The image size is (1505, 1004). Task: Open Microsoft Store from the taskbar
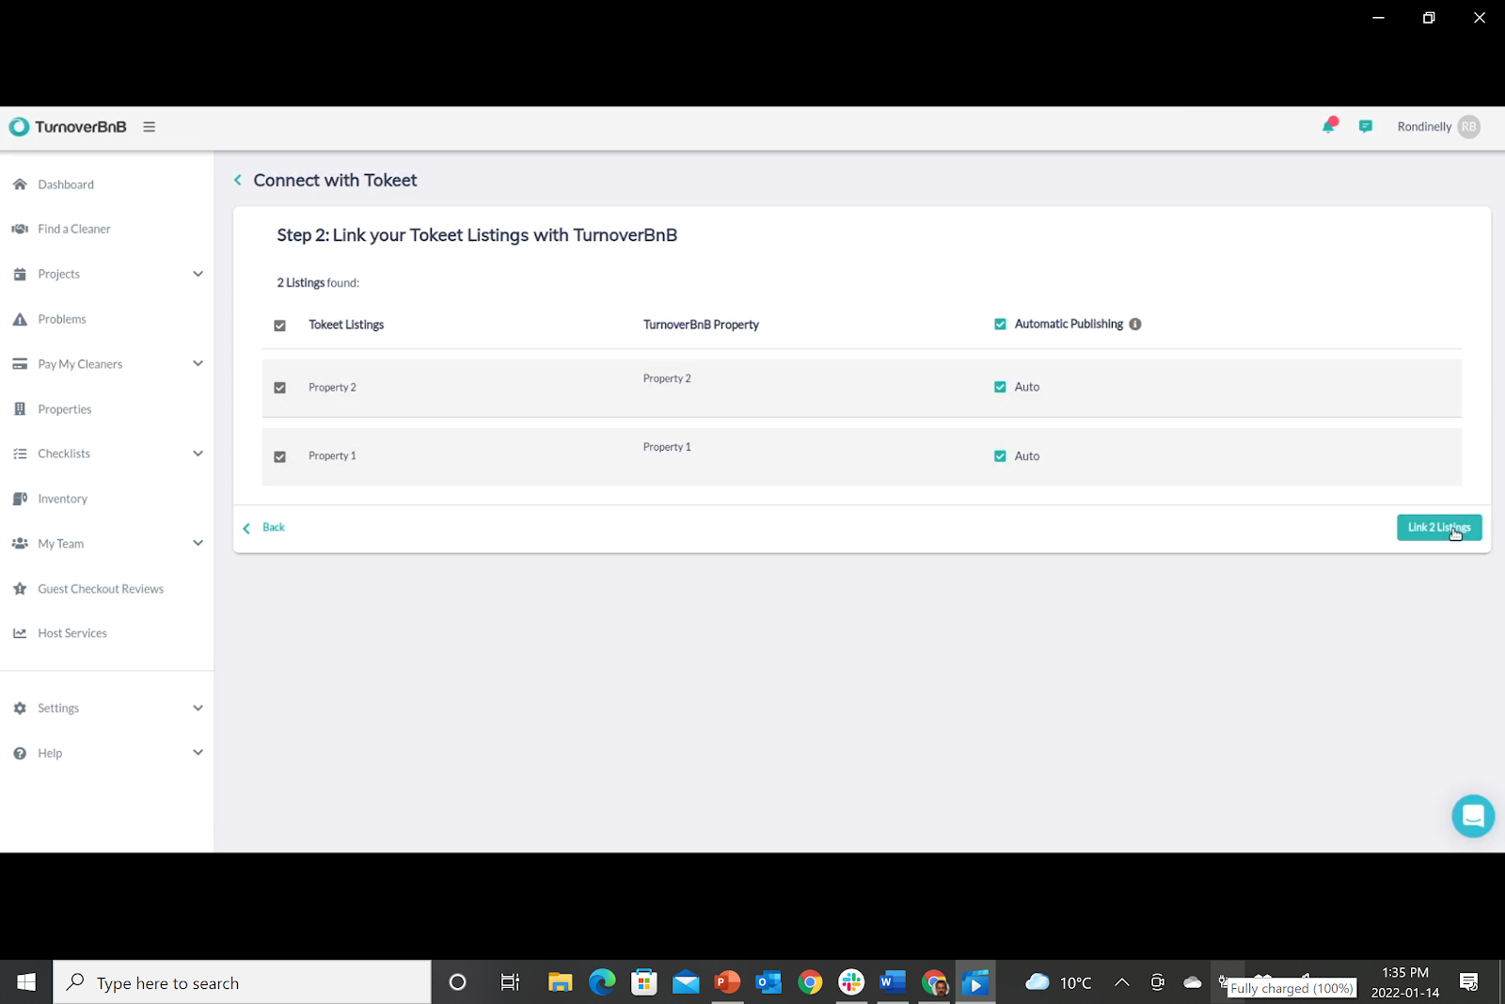point(644,982)
